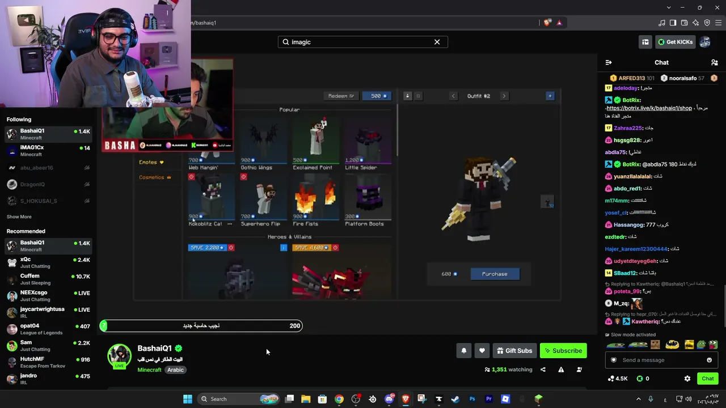The height and width of the screenshot is (408, 726).
Task: Open the tab search dropdown chevron
Action: (x=669, y=7)
